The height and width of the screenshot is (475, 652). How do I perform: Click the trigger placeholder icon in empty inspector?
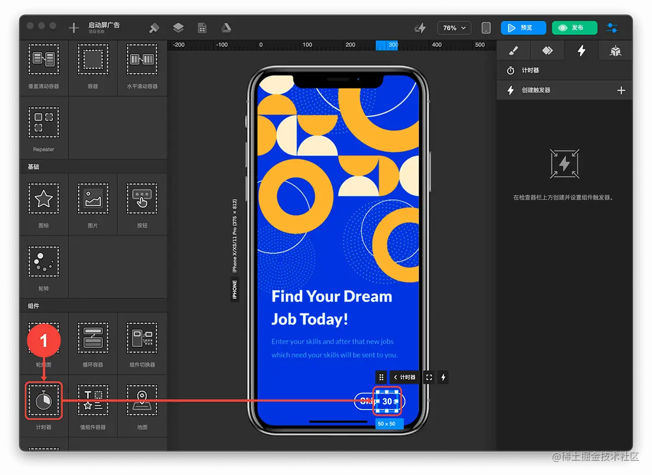tap(565, 164)
